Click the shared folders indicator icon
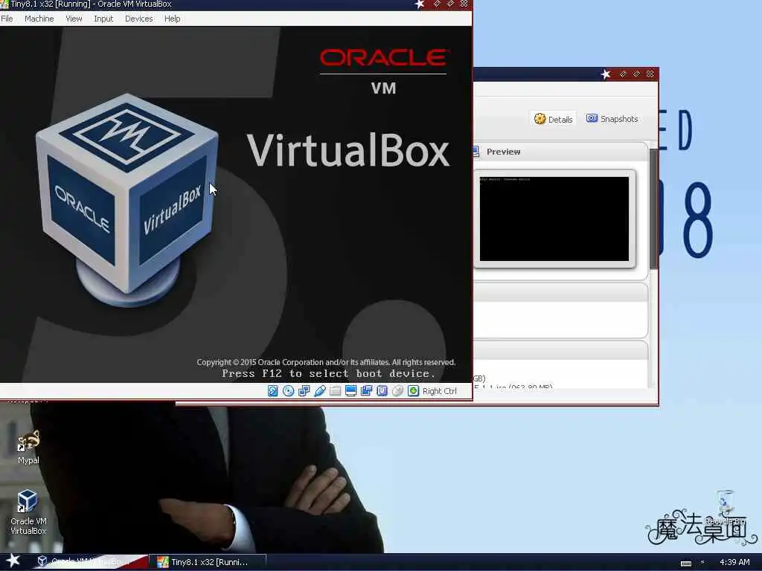The height and width of the screenshot is (571, 762). (x=336, y=391)
